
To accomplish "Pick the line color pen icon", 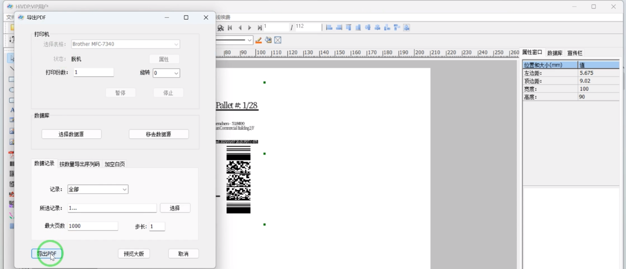I will pos(258,40).
